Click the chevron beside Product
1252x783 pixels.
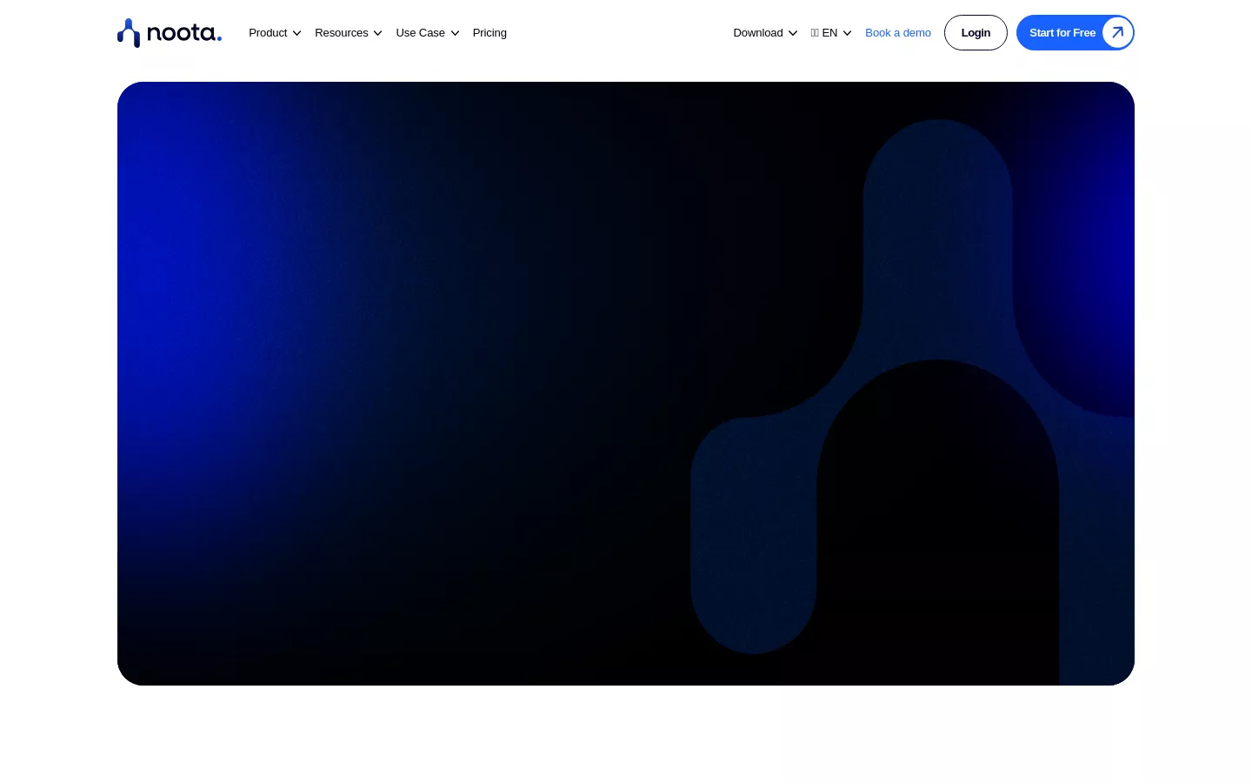tap(296, 33)
